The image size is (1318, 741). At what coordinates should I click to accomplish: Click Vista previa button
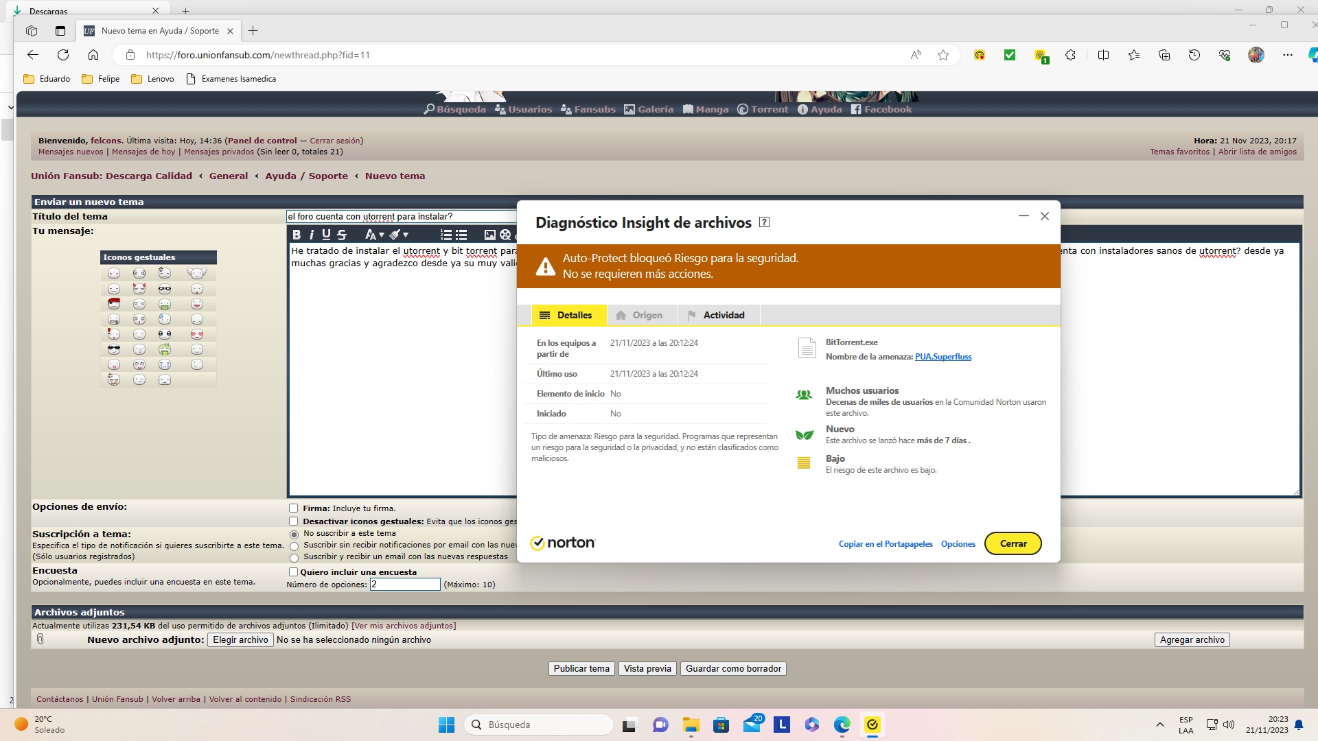coord(647,668)
